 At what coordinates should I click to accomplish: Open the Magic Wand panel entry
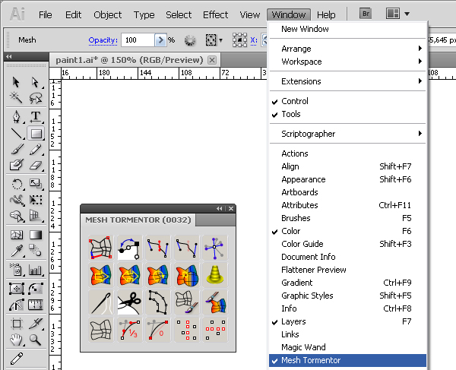point(347,347)
